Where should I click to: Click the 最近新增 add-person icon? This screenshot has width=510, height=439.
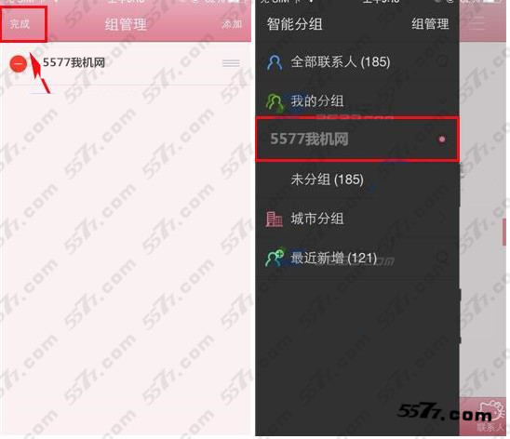click(275, 258)
